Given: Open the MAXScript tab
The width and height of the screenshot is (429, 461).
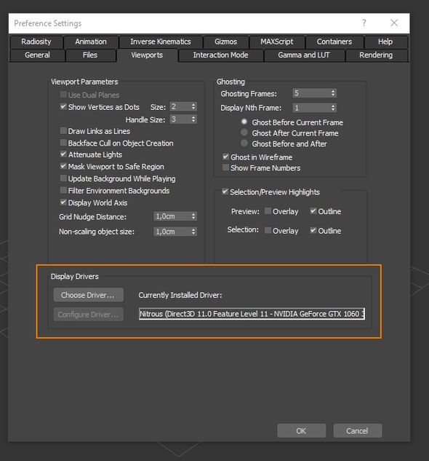Looking at the screenshot, I should pos(277,42).
